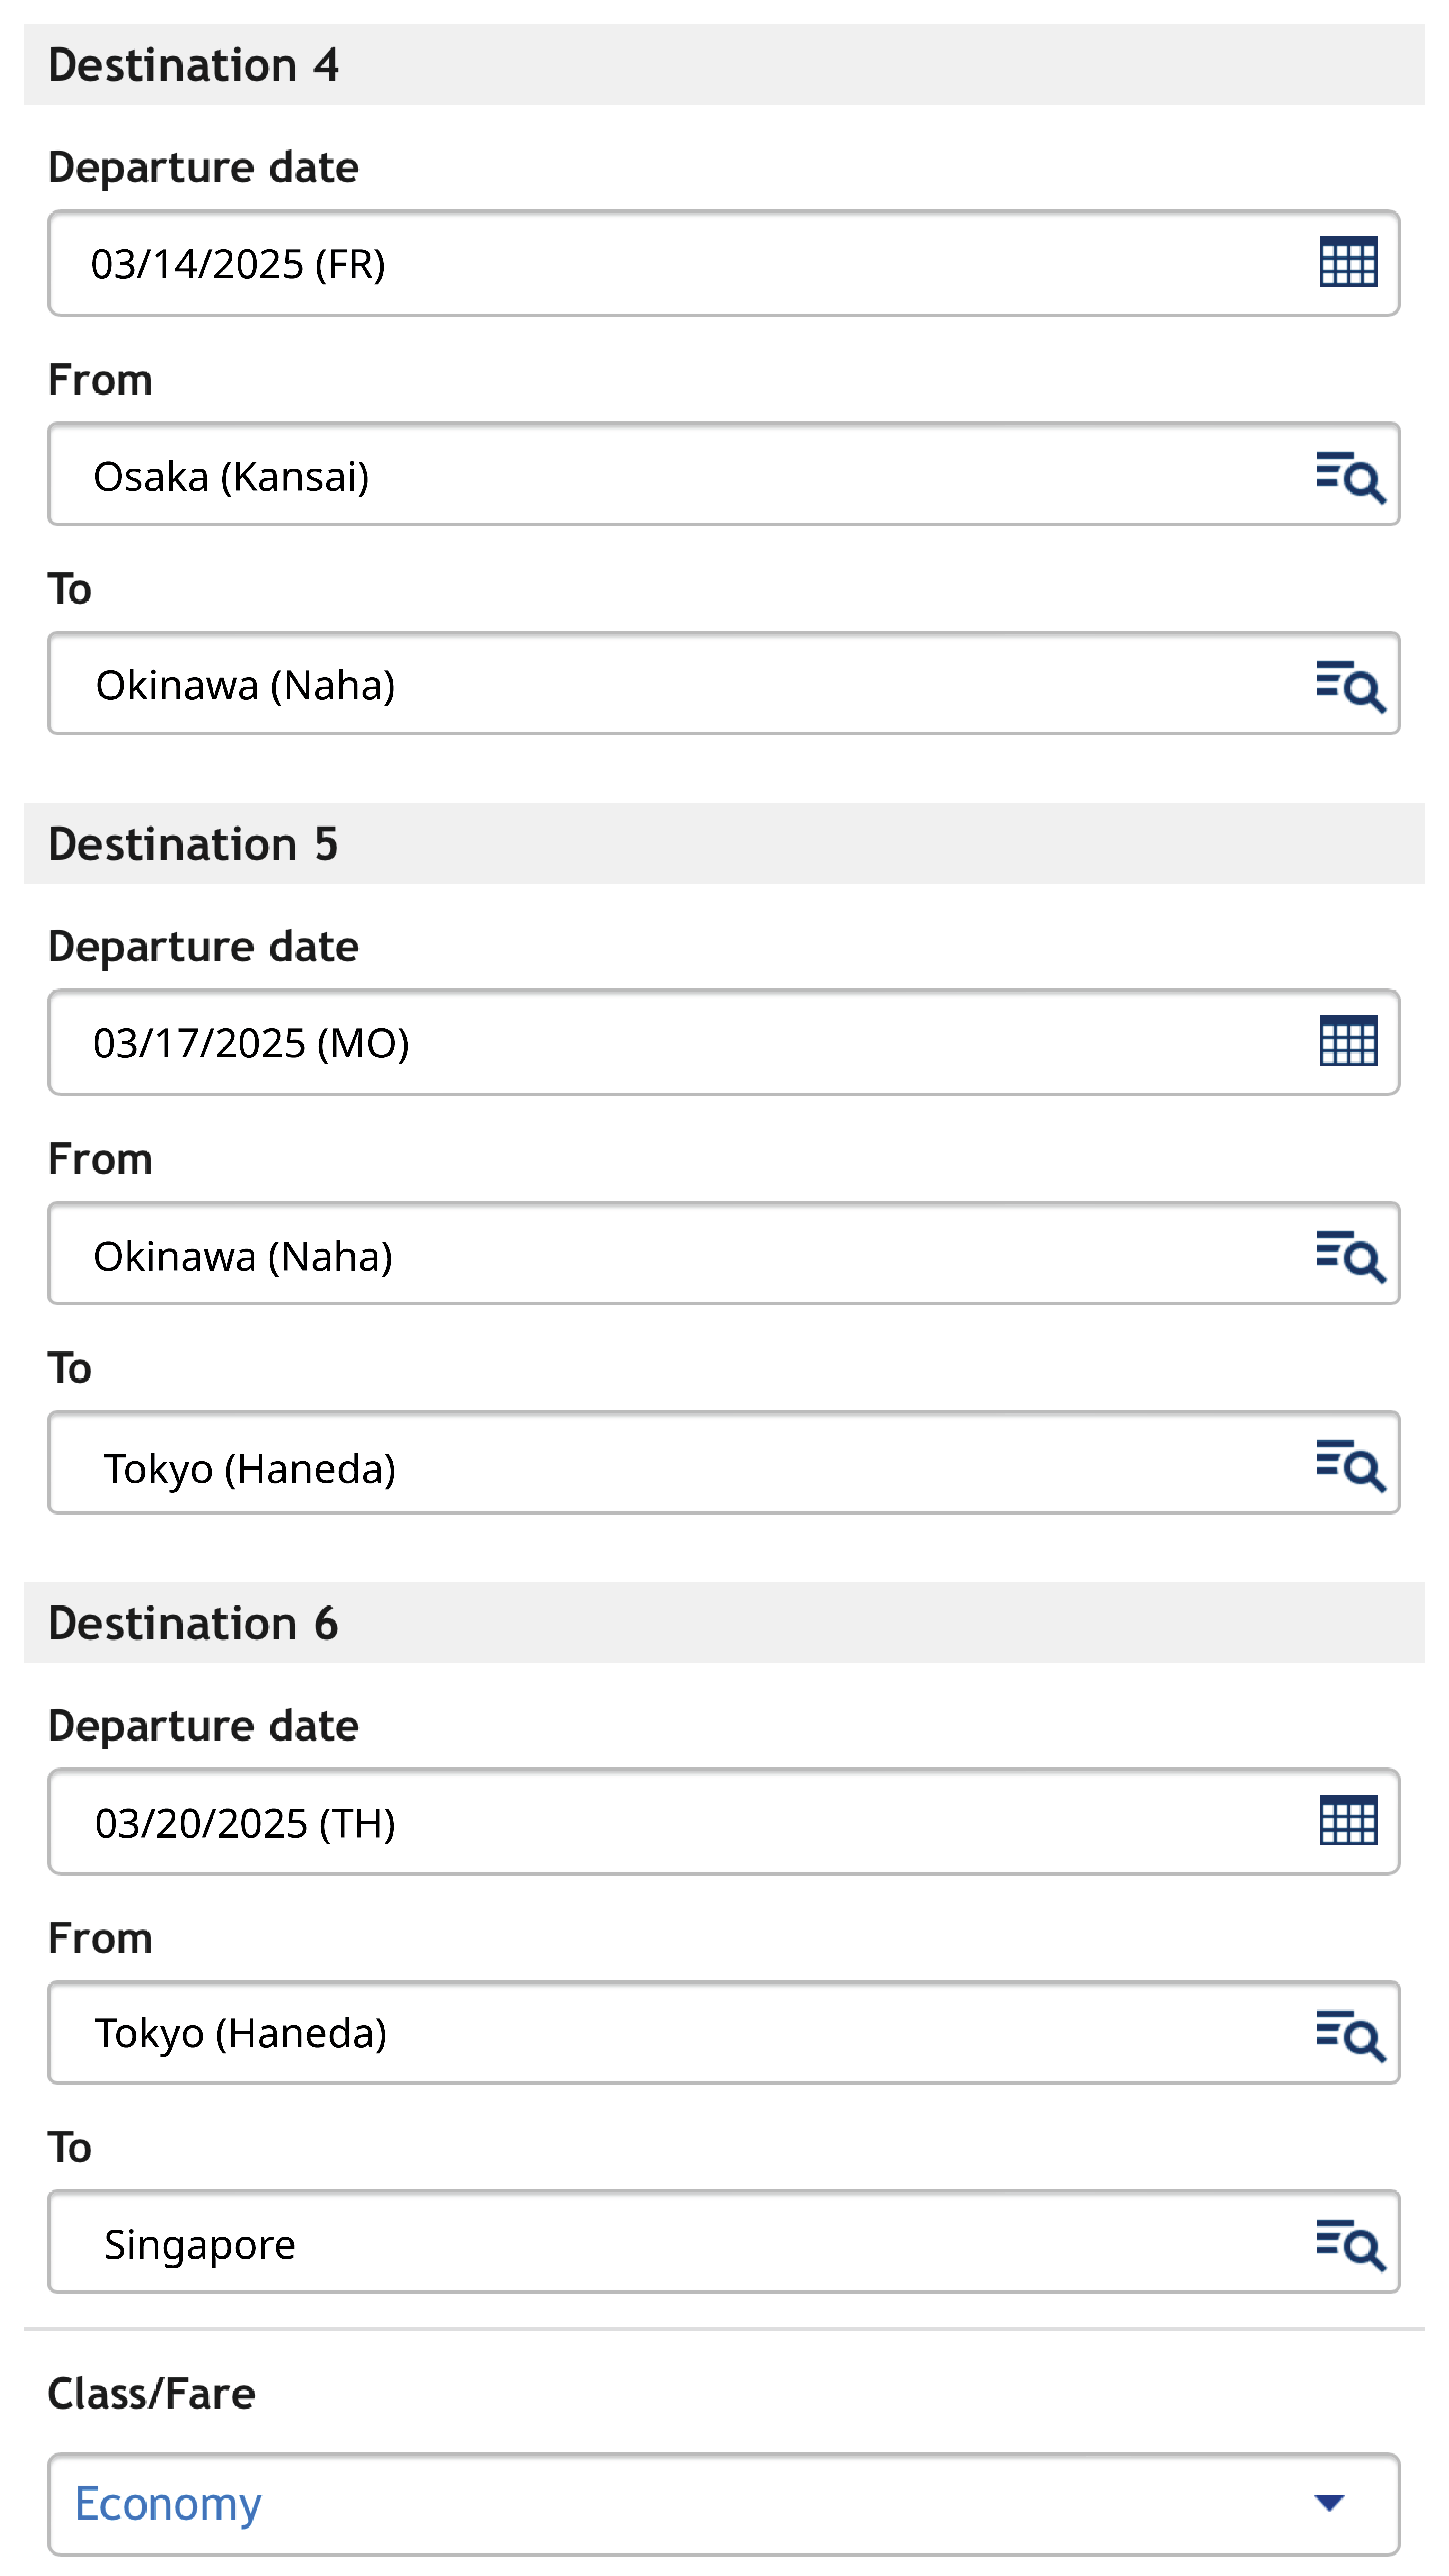Screen dimensions: 1449x2576
Task: Expand the Class/Fare Economy dropdown
Action: click(x=700, y=2503)
